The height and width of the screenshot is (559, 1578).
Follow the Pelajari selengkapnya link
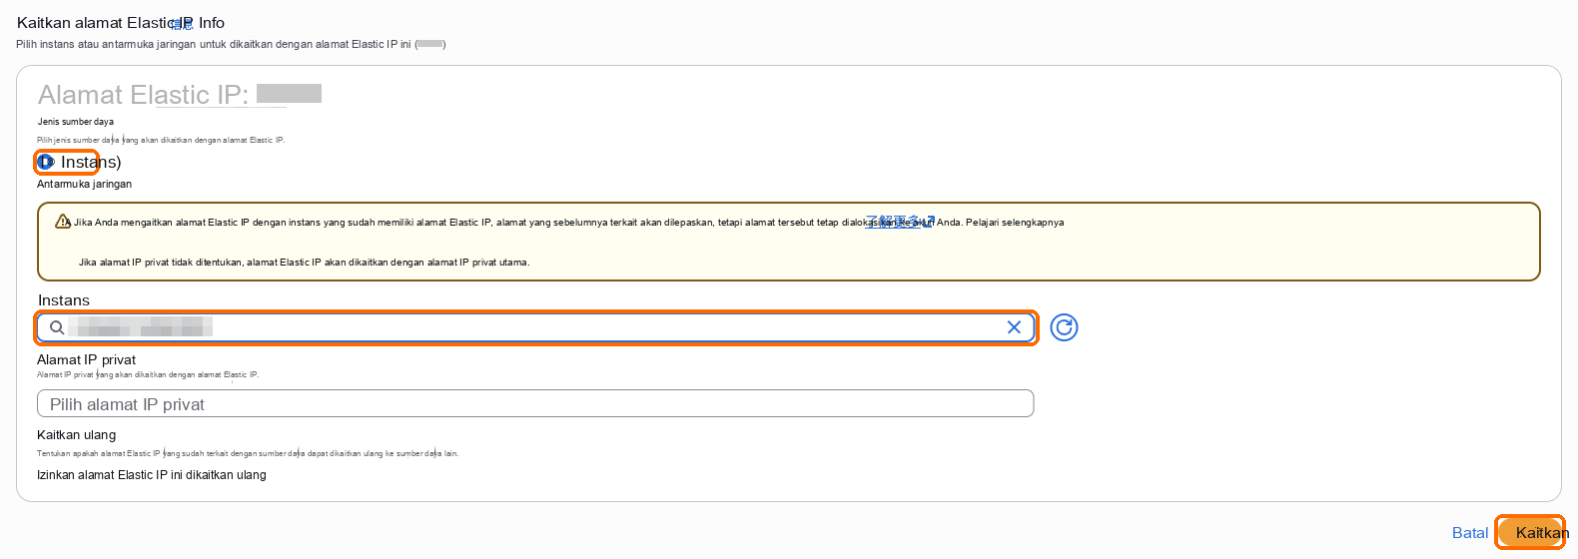pyautogui.click(x=1015, y=223)
